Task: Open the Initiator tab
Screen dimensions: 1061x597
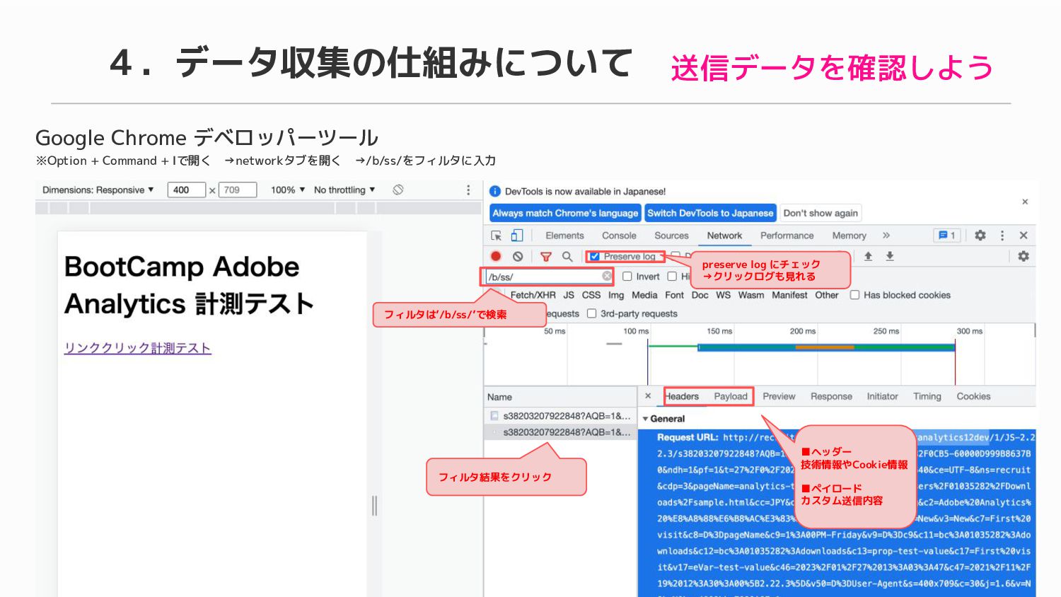Action: 882,396
